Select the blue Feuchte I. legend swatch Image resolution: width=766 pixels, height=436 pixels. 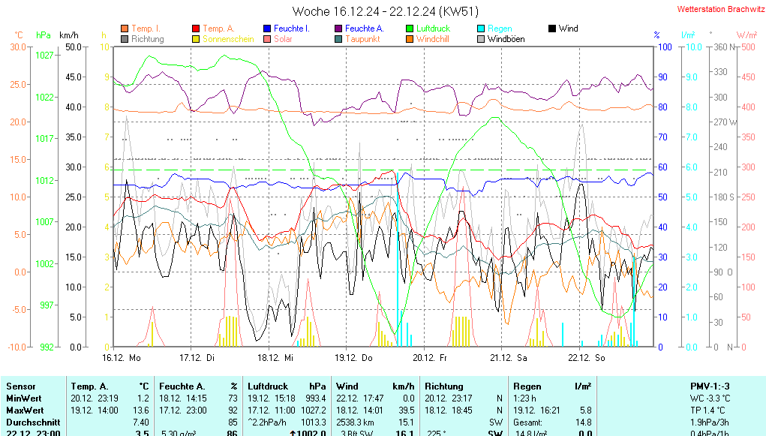point(267,29)
